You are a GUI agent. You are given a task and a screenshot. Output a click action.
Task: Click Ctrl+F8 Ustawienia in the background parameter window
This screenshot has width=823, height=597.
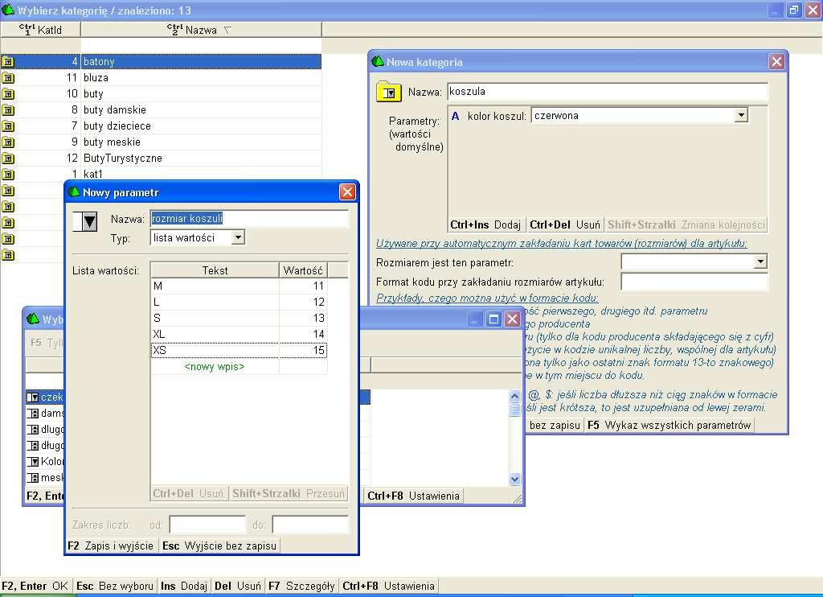tap(414, 496)
